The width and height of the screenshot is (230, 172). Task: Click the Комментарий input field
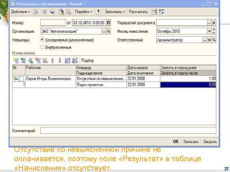point(128,131)
